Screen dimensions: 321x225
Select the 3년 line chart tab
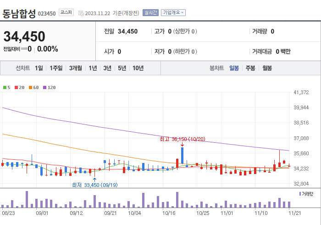(x=107, y=68)
